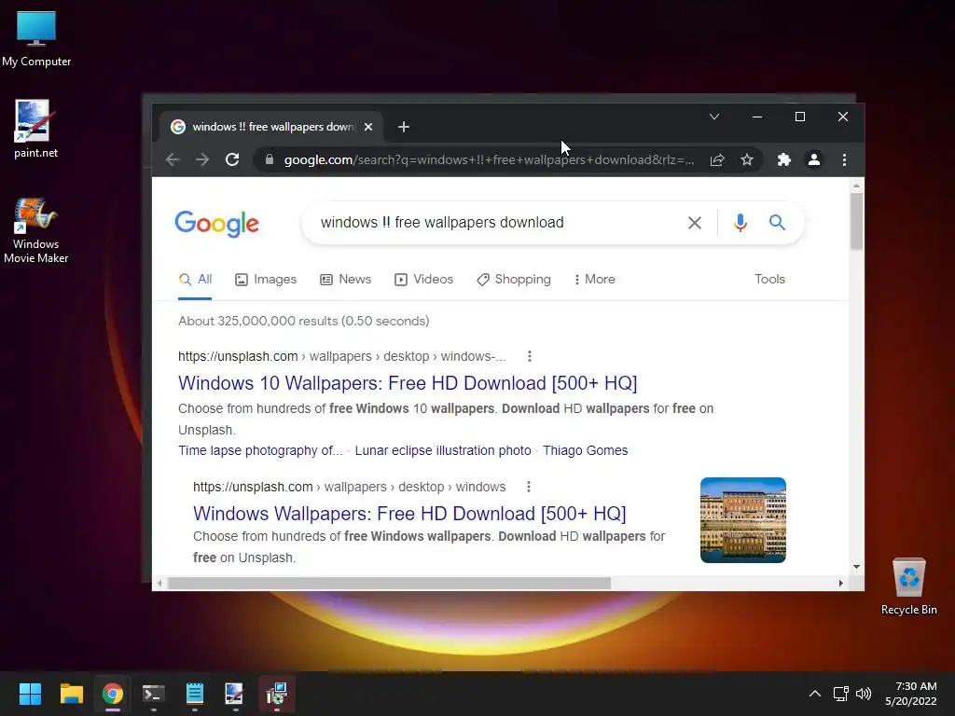Open Windows Wallpapers Free HD result
The height and width of the screenshot is (716, 955).
click(409, 514)
